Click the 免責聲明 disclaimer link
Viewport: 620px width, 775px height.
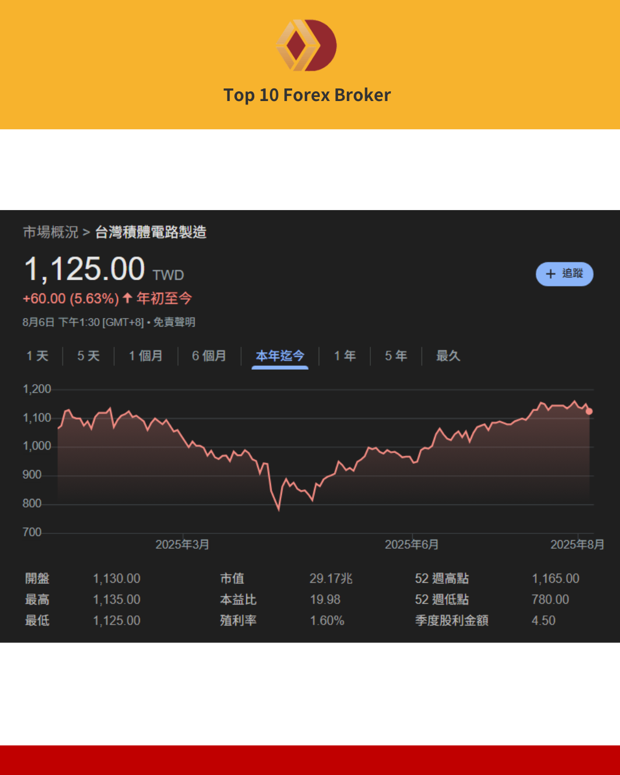[x=175, y=322]
